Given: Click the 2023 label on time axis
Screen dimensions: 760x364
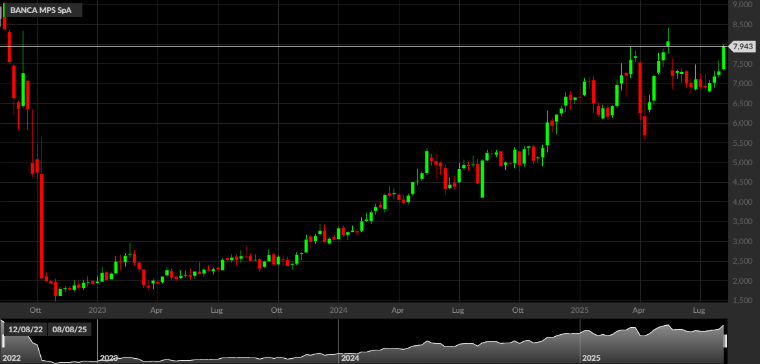Looking at the screenshot, I should (97, 310).
